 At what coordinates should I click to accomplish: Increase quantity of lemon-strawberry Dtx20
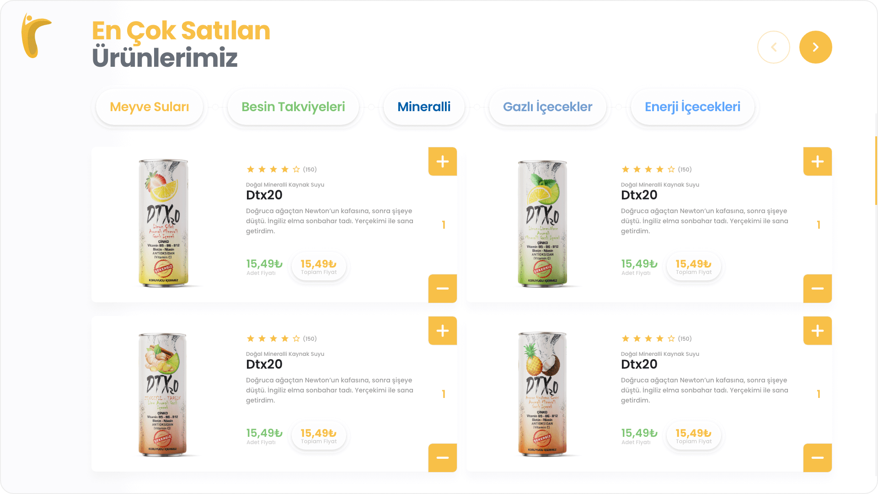pyautogui.click(x=443, y=161)
